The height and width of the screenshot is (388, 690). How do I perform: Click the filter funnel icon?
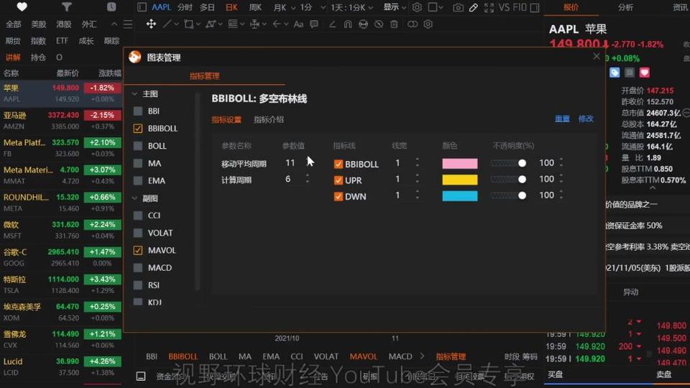point(66,6)
